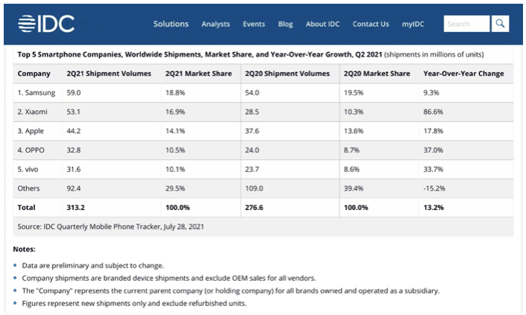Select Samsung's 9.3% yearly change
Image resolution: width=526 pixels, height=315 pixels.
pos(431,93)
